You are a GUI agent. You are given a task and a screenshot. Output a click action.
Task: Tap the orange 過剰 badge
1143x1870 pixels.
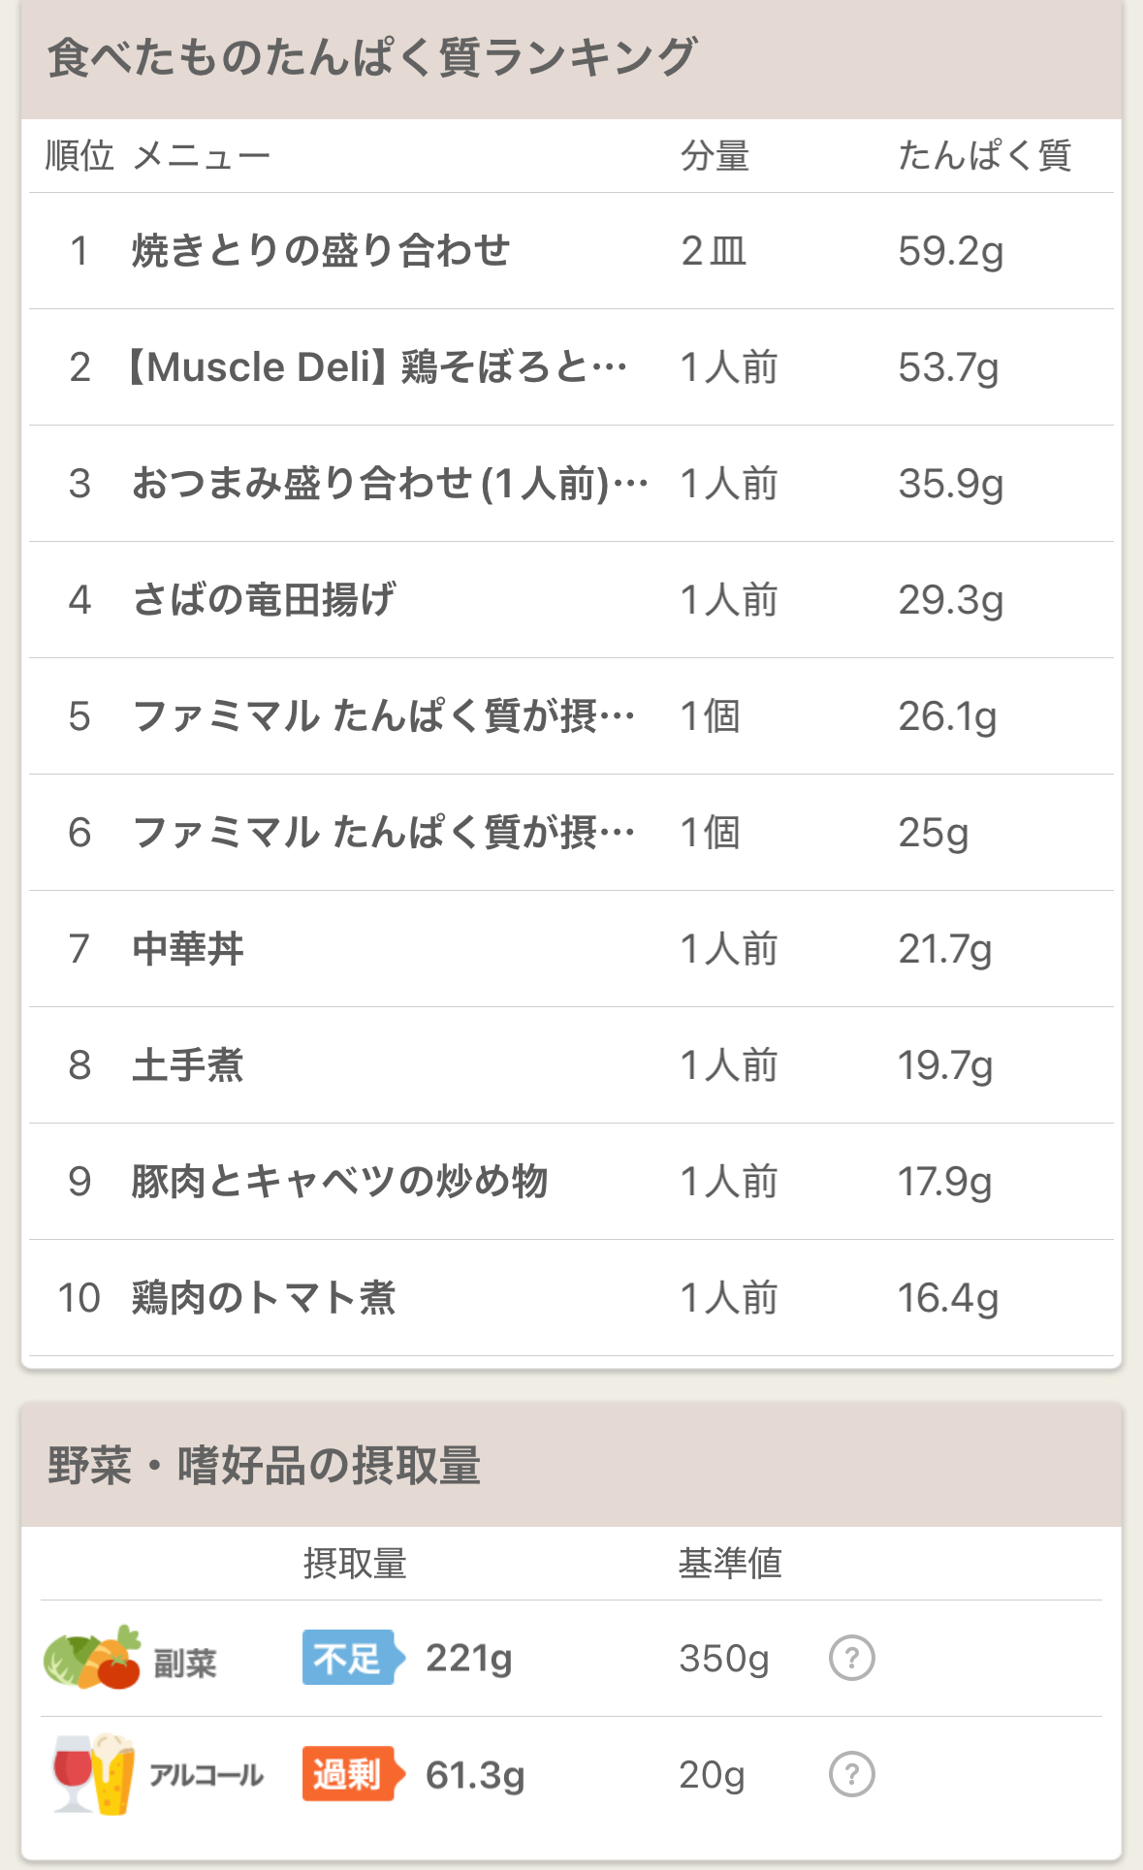(x=353, y=1774)
